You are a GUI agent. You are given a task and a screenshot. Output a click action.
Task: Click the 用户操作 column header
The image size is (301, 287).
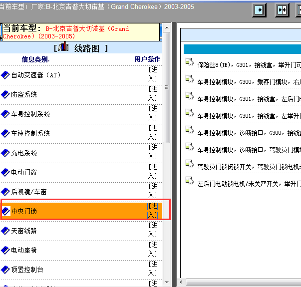click(x=147, y=59)
